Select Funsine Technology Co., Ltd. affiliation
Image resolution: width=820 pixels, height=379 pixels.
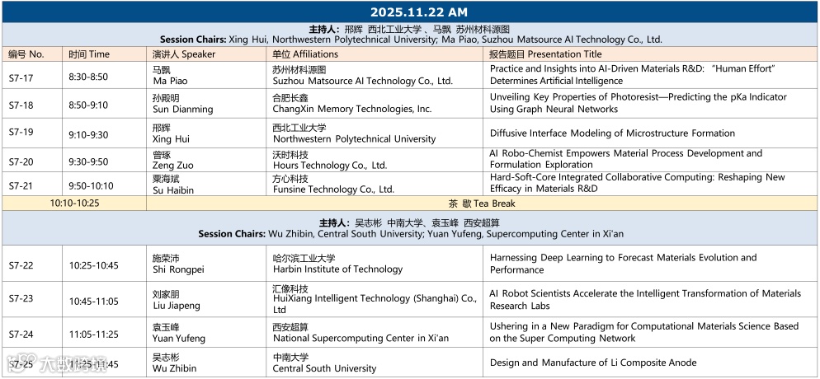coord(333,185)
